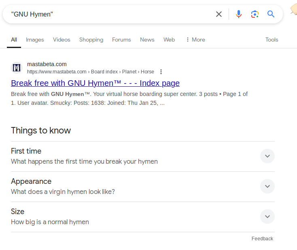The height and width of the screenshot is (250, 297).
Task: Click the "Appearance" heading
Action: point(31,181)
